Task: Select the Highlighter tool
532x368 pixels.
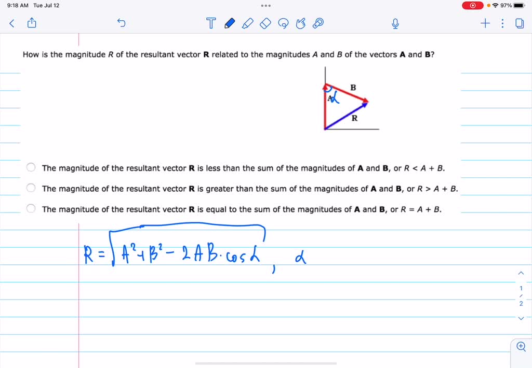Action: 247,23
